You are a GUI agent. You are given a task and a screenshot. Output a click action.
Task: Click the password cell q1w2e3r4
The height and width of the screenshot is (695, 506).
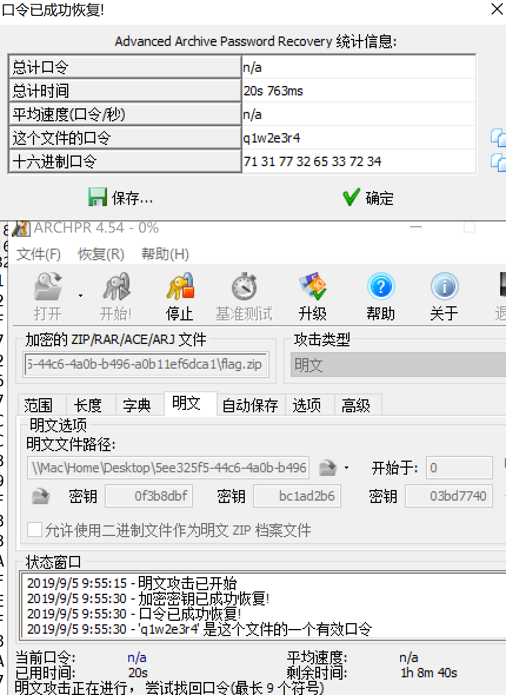359,138
